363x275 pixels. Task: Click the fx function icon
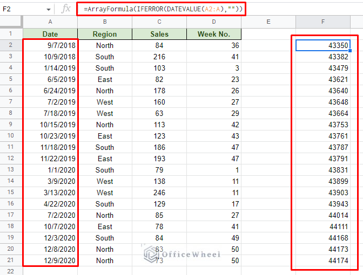click(x=66, y=9)
